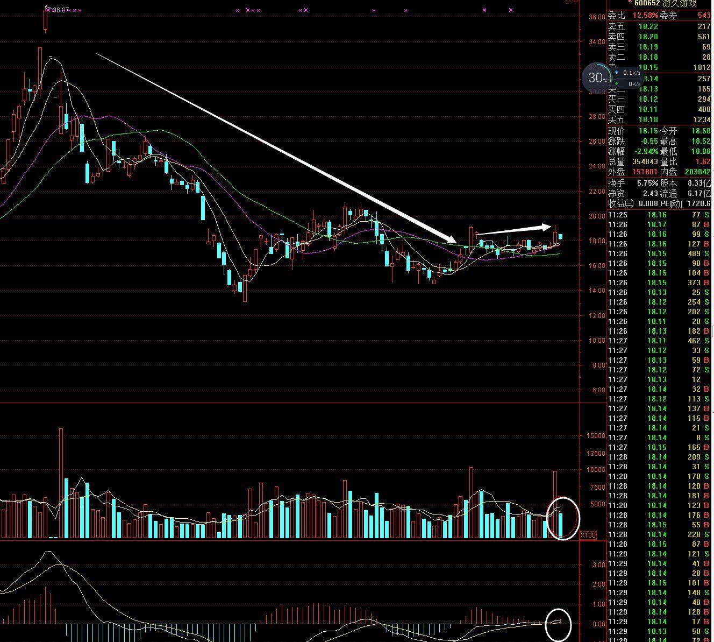Click the green download speed arrow
Screen dimensions: 714x642
coord(616,84)
